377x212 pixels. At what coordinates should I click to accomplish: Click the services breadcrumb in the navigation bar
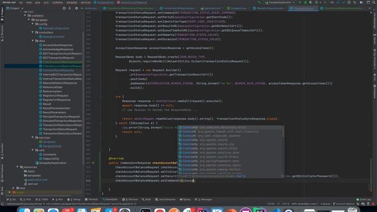[x=85, y=2]
